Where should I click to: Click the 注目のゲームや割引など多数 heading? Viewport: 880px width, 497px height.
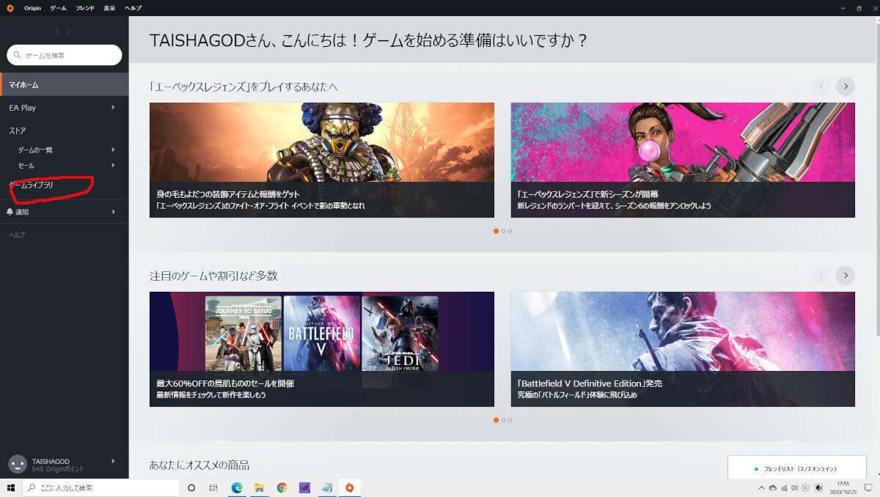[x=213, y=276]
